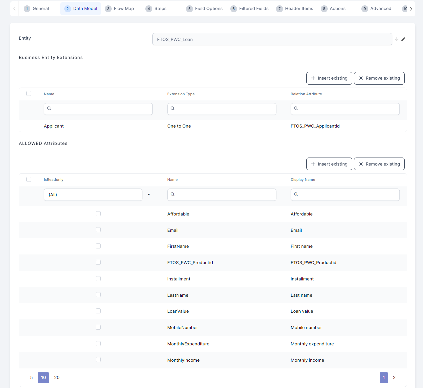This screenshot has height=388, width=423.
Task: Open the Entity FTOS_PWC_Loan combo box
Action: coord(272,39)
